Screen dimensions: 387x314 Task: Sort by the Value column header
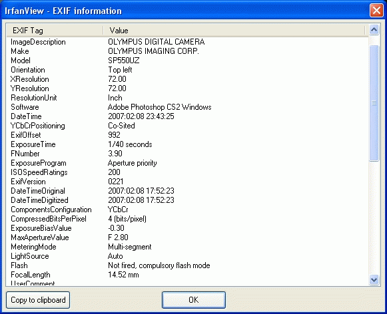[234, 31]
